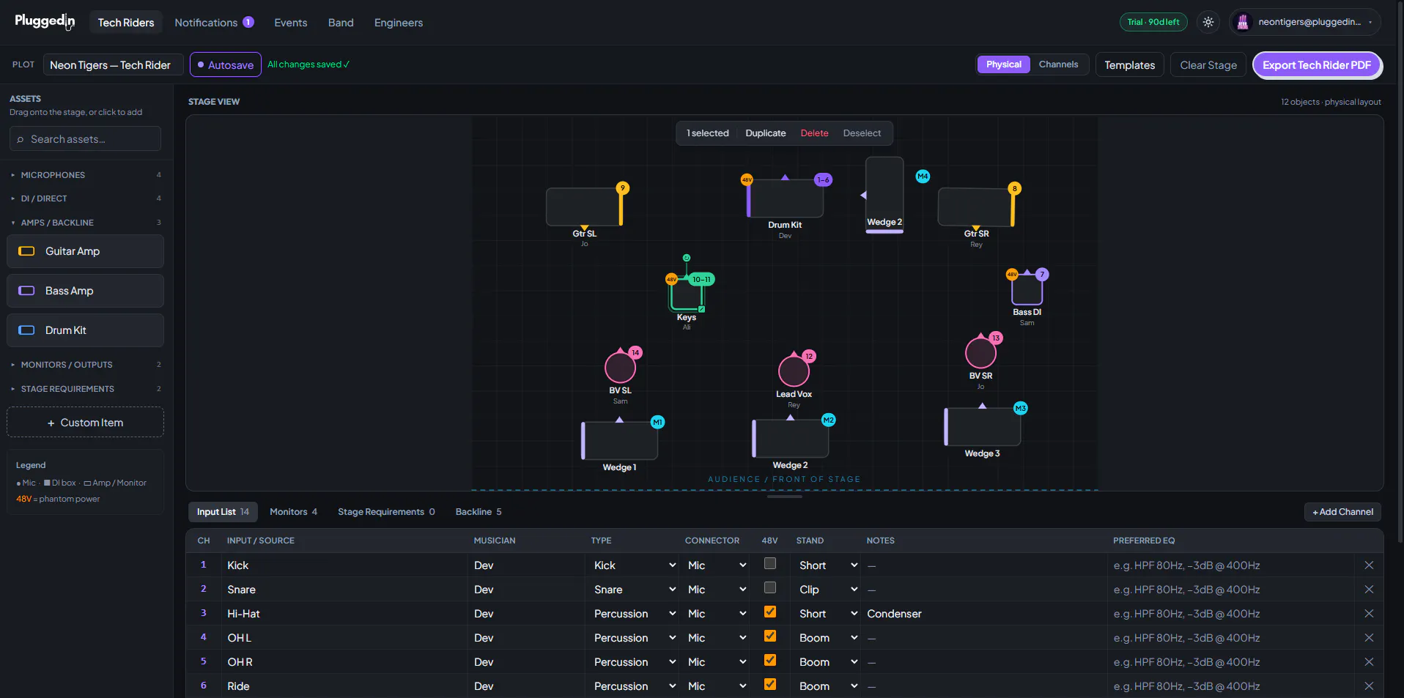
Task: Collapse the Amps / Backline group
Action: pyautogui.click(x=86, y=223)
